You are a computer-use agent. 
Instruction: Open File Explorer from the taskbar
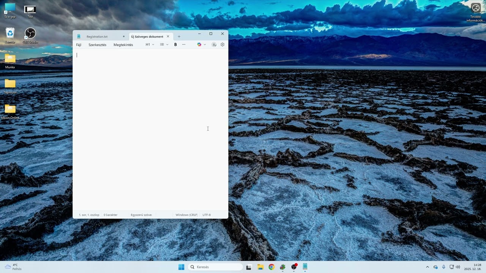point(260,267)
